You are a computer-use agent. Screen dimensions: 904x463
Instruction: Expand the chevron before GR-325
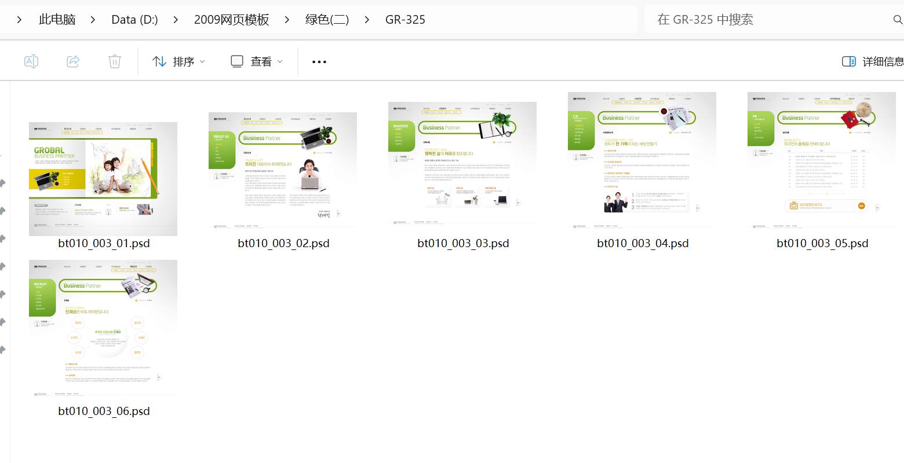[367, 20]
